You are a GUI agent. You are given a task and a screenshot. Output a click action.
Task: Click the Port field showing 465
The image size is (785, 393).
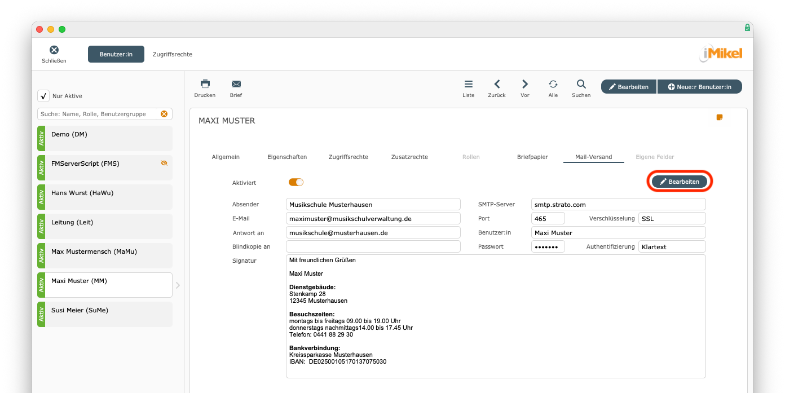pyautogui.click(x=548, y=218)
